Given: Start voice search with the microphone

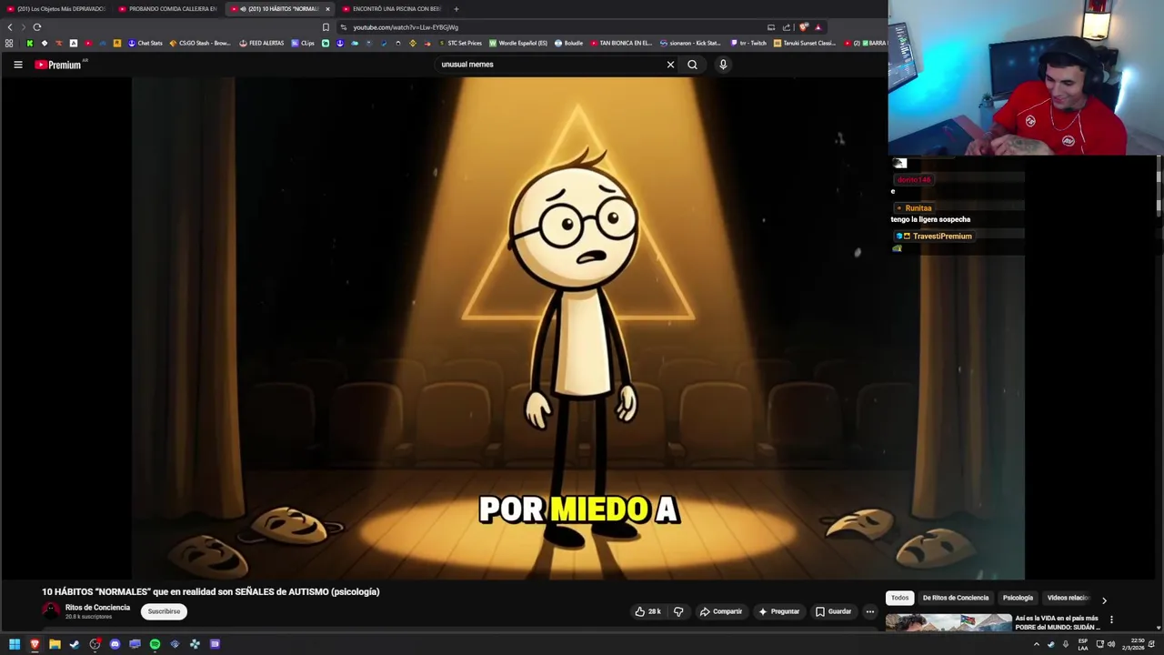Looking at the screenshot, I should coord(723,65).
